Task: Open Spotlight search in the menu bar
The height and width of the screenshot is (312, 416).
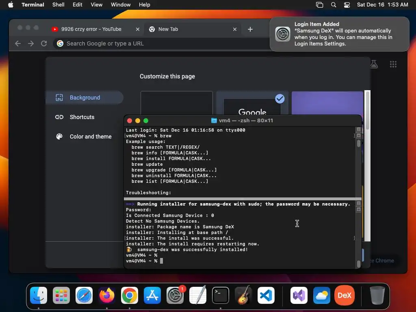Action: (334, 4)
